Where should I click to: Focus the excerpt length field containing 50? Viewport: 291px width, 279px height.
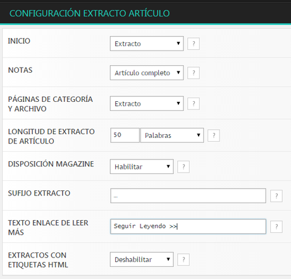pyautogui.click(x=125, y=135)
